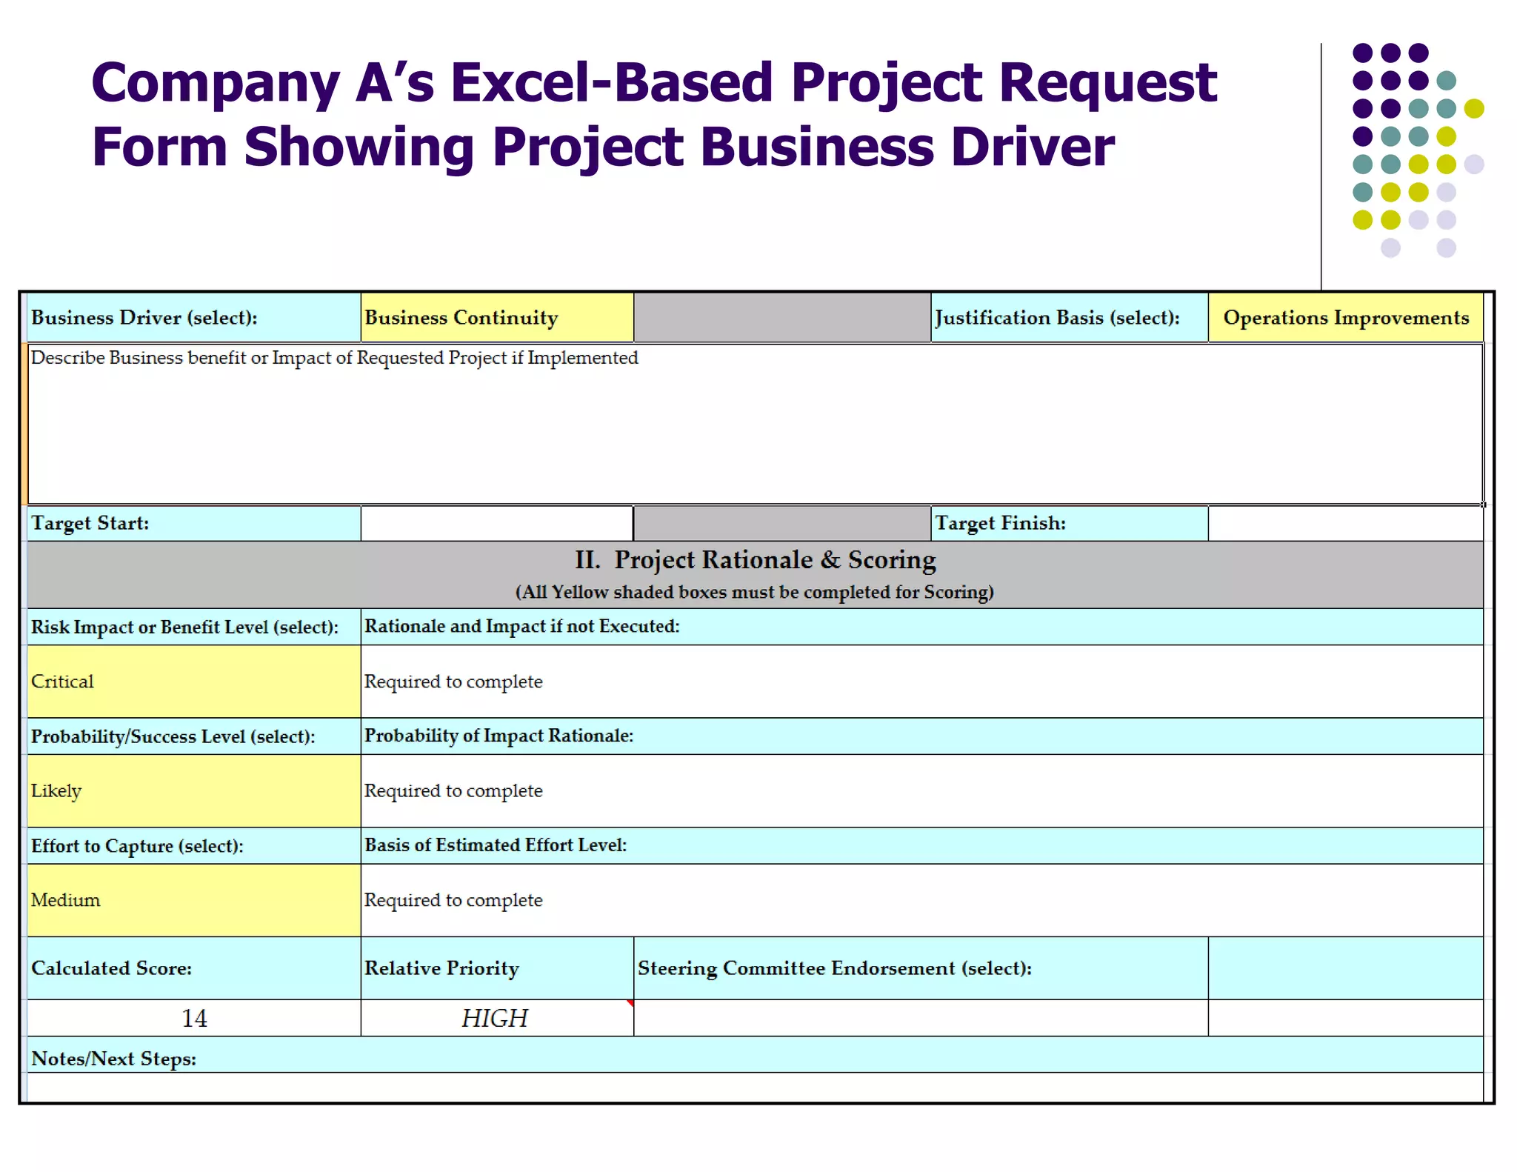Click the Probability of Impact Rationale label
This screenshot has height=1172, width=1517.
(499, 736)
